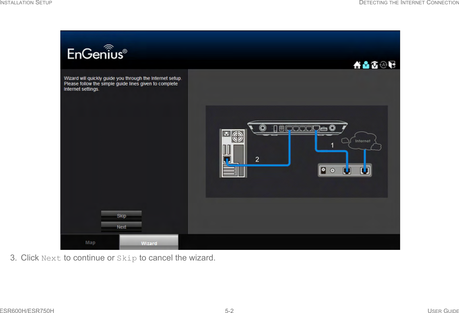
Task: Click the 'Detecting the Internet Connection' page header
Action: tap(409, 3)
